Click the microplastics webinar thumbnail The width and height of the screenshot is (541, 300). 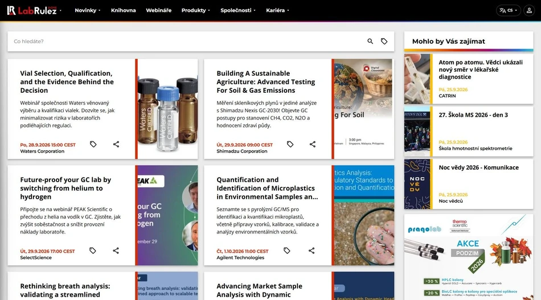(364, 215)
